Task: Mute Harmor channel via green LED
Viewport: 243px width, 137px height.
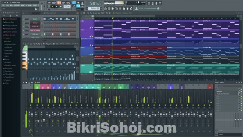Action: click(24, 23)
